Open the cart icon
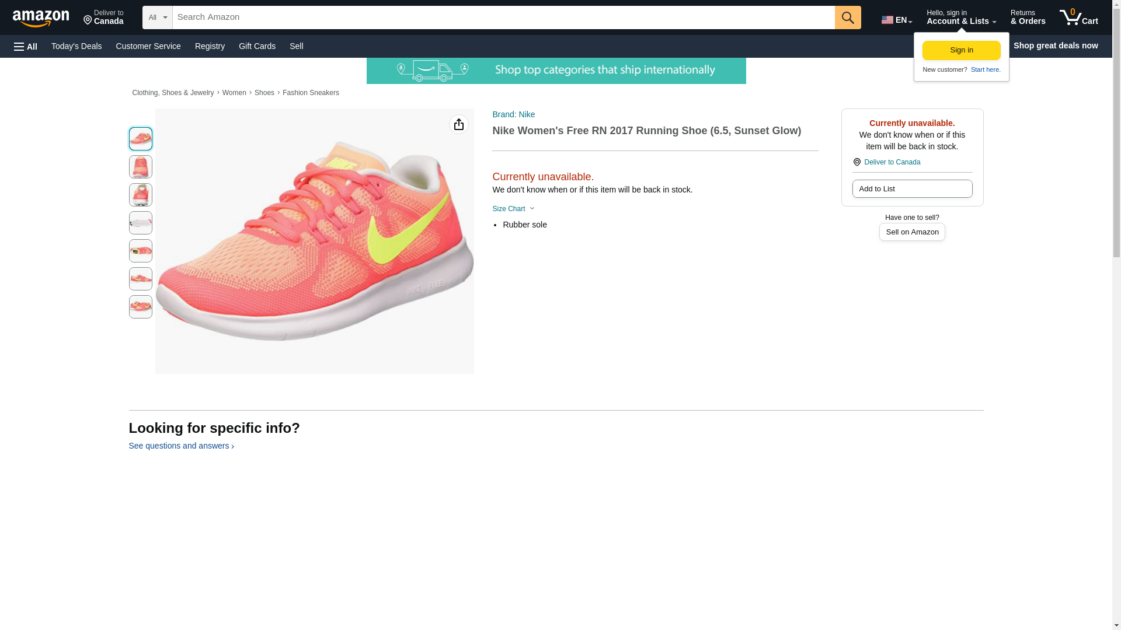 coord(1078,17)
